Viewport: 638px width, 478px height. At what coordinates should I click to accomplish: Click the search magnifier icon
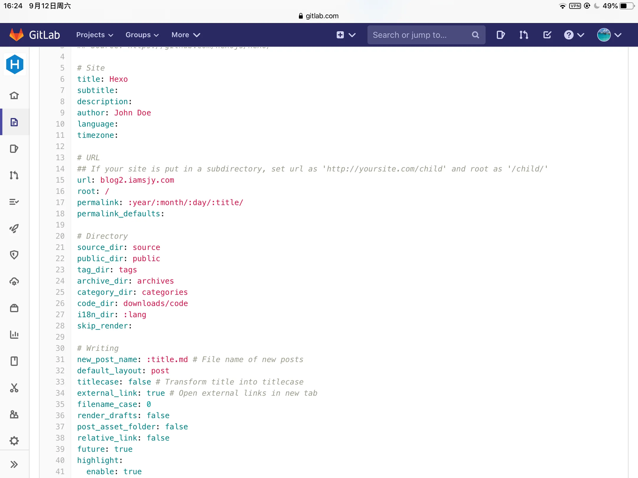(475, 35)
